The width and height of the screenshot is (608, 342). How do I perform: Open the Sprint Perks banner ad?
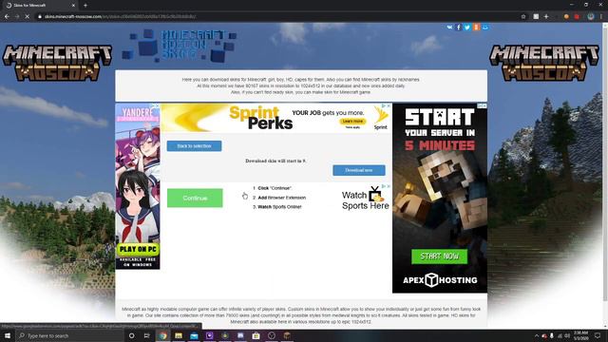coord(276,118)
